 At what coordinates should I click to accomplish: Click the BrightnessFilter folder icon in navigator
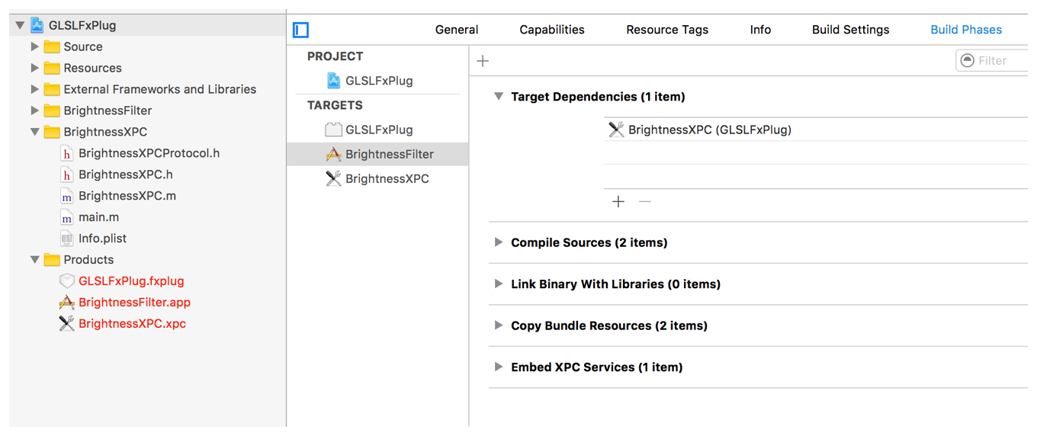coord(52,111)
